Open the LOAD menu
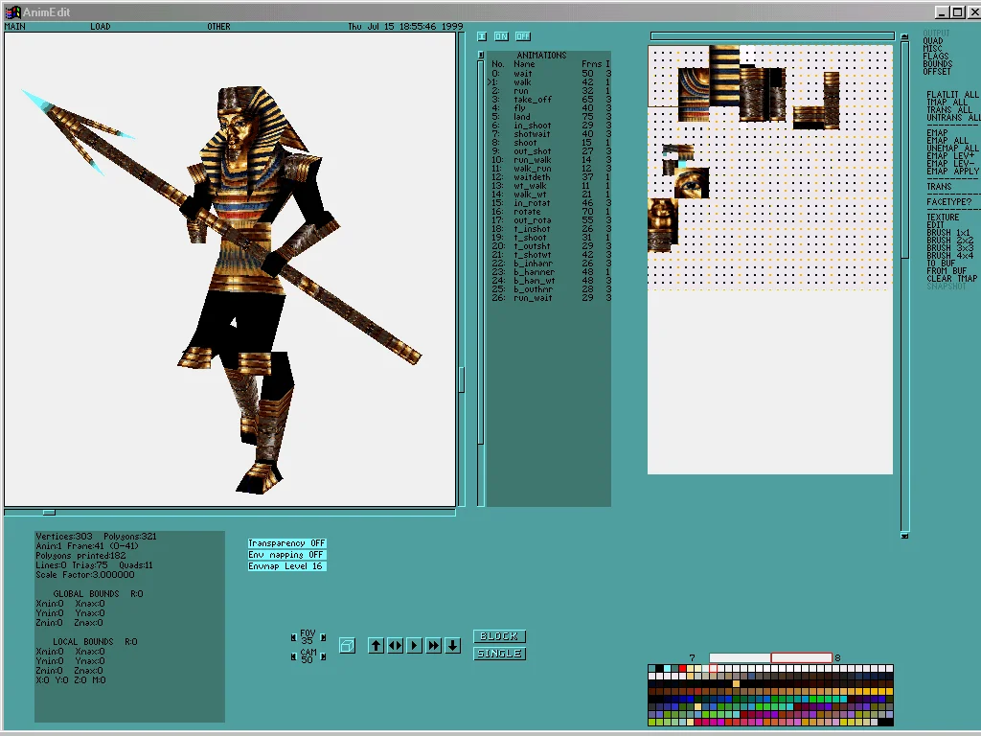This screenshot has height=736, width=981. pos(100,26)
